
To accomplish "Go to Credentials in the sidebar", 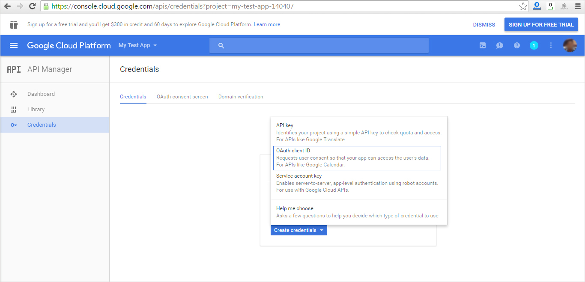I will coord(55,125).
